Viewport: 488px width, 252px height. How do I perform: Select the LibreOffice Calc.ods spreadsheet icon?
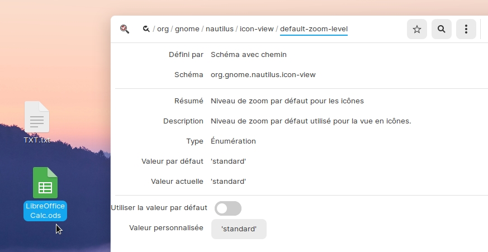click(45, 183)
